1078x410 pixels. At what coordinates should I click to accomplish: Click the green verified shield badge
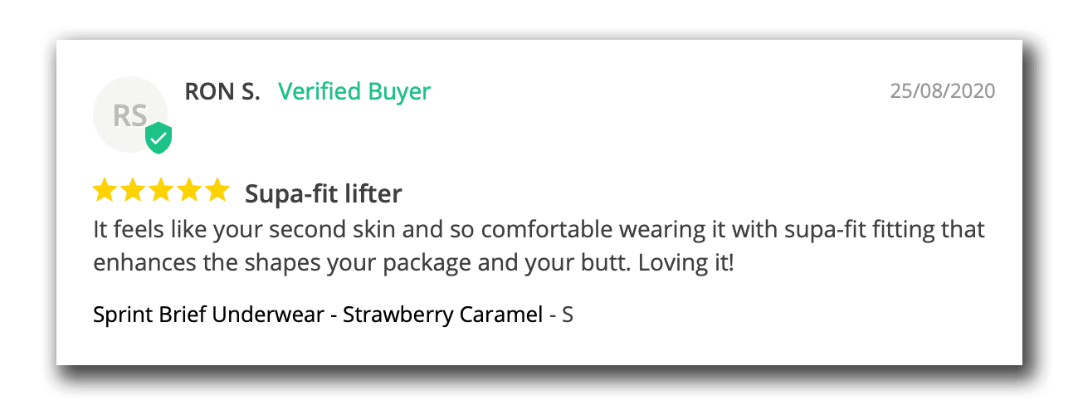(159, 138)
